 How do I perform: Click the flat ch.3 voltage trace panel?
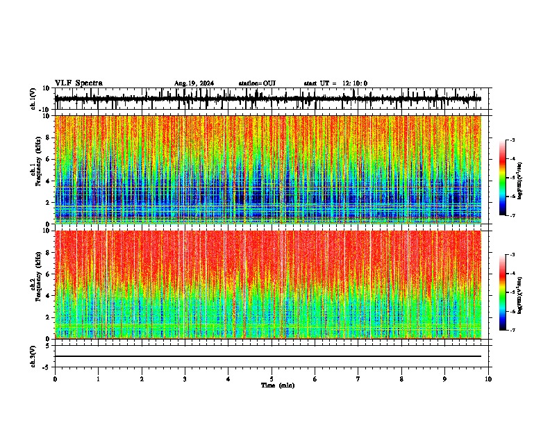tap(272, 356)
